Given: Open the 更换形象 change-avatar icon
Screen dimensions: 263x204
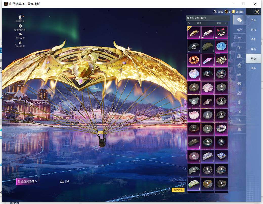Looking at the screenshot, I should (20, 17).
